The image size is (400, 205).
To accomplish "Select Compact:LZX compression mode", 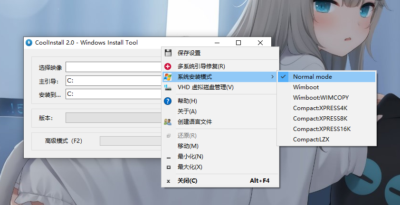I will point(326,140).
